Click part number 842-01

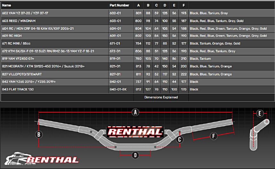point(115,82)
